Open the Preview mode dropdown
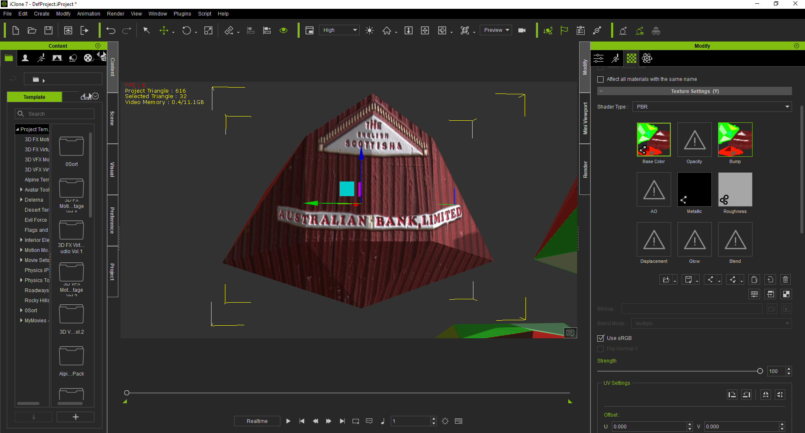 [496, 30]
